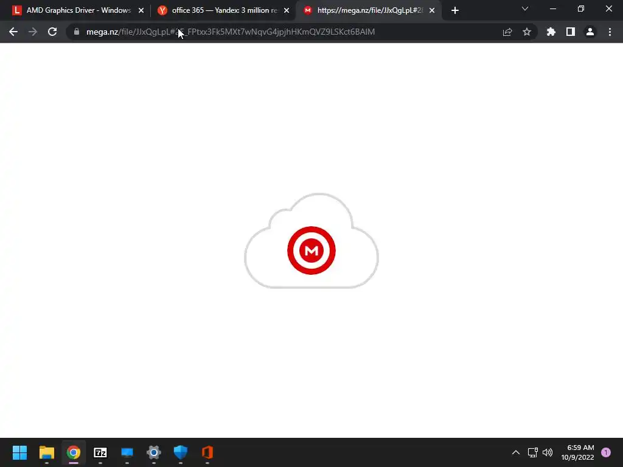Viewport: 623px width, 467px height.
Task: Show hidden system tray icons
Action: [x=516, y=452]
